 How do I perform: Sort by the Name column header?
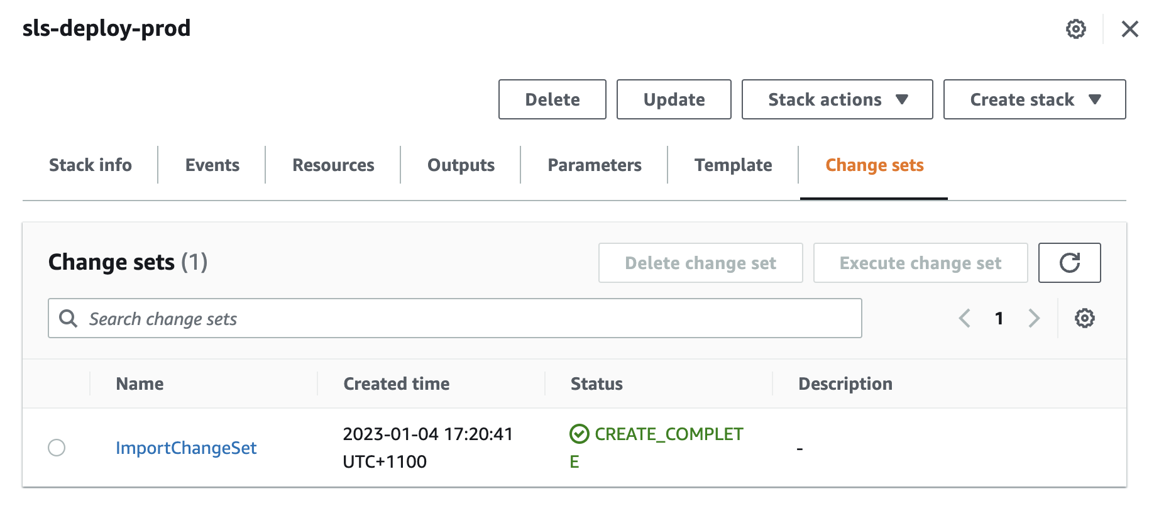tap(140, 383)
